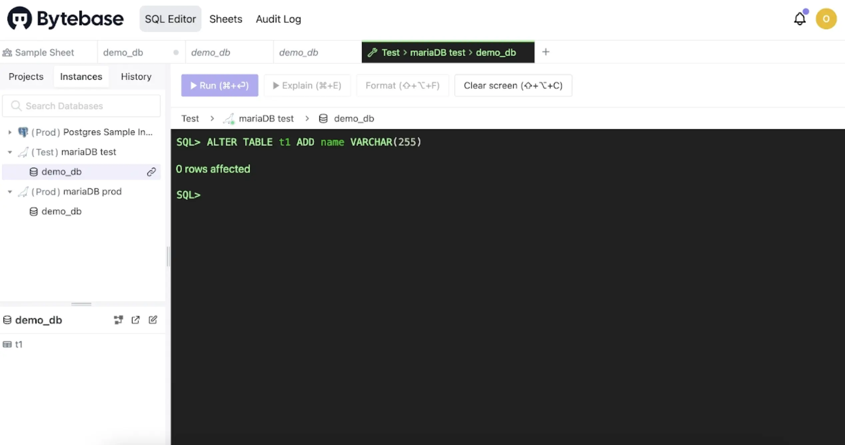Click the edit schema pencil icon
The image size is (845, 445).
pos(153,320)
